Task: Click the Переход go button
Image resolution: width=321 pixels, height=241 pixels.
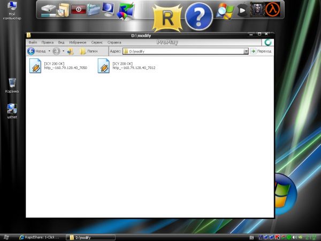Action: coord(261,51)
